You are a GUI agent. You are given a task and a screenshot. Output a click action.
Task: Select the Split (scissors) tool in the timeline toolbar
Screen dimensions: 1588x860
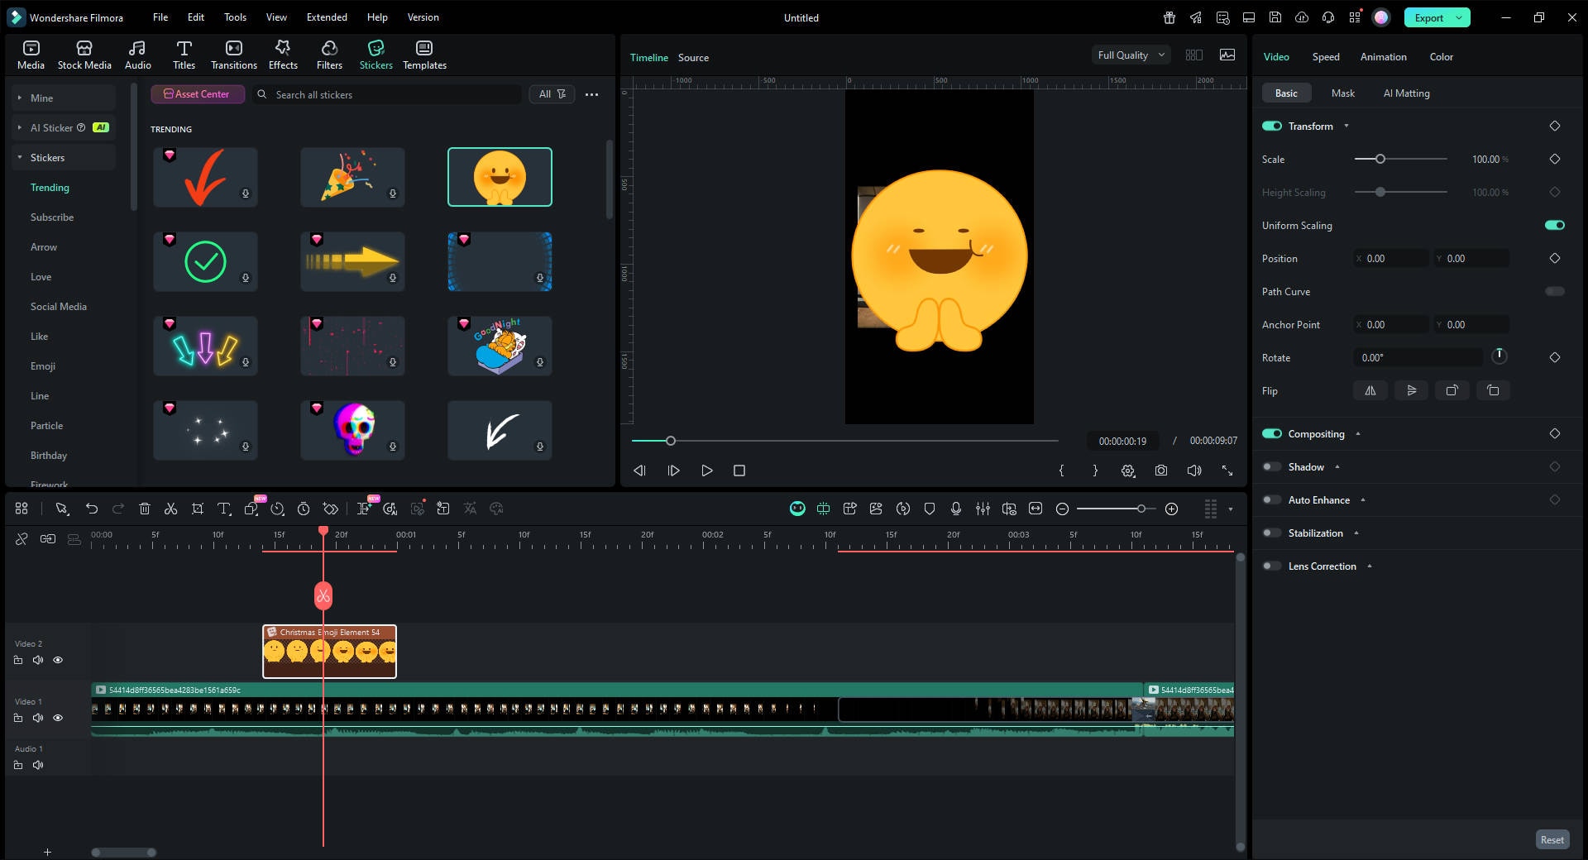170,509
